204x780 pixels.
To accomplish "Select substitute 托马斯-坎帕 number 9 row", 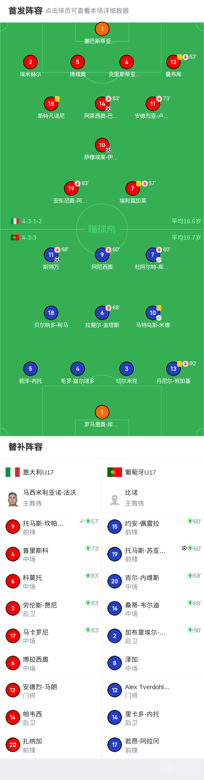I will click(x=51, y=527).
